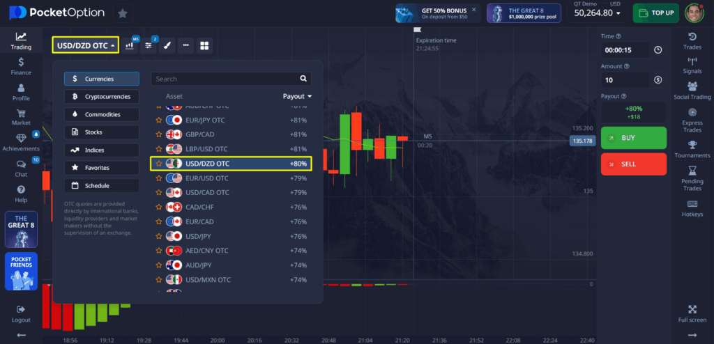This screenshot has width=714, height=344.
Task: Open the multi-chart grid layout icon
Action: click(x=205, y=45)
